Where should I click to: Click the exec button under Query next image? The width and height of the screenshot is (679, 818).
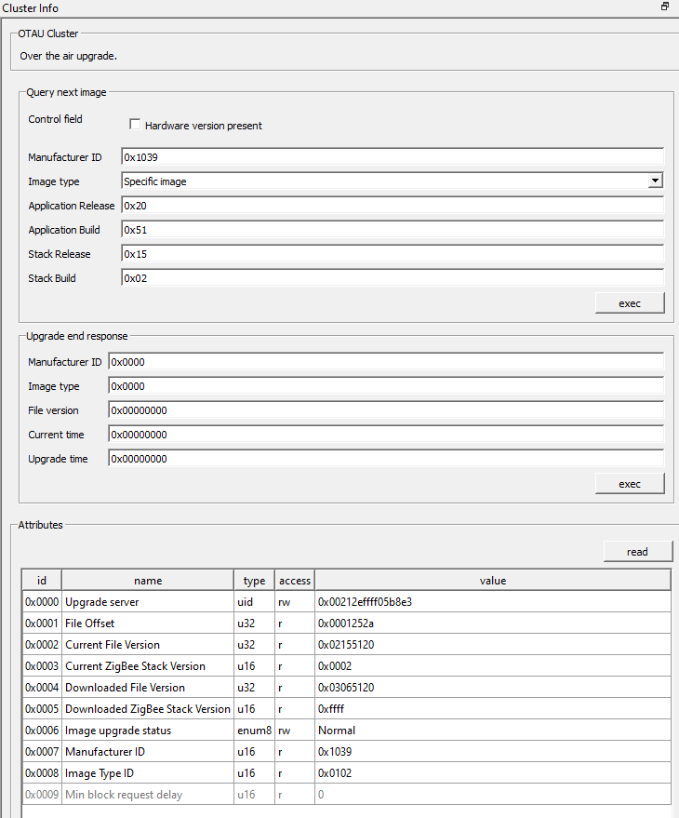pos(630,302)
